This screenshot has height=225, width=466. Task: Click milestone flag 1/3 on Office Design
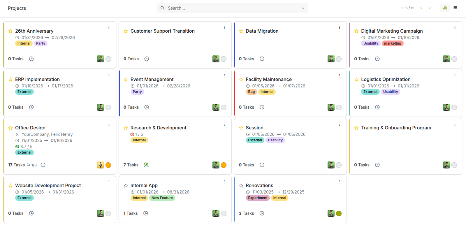click(x=32, y=165)
